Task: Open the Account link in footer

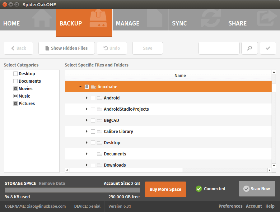Action: (254, 206)
